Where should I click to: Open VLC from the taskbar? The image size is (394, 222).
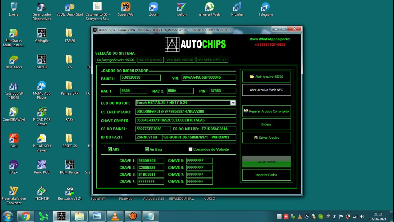[x=115, y=216]
